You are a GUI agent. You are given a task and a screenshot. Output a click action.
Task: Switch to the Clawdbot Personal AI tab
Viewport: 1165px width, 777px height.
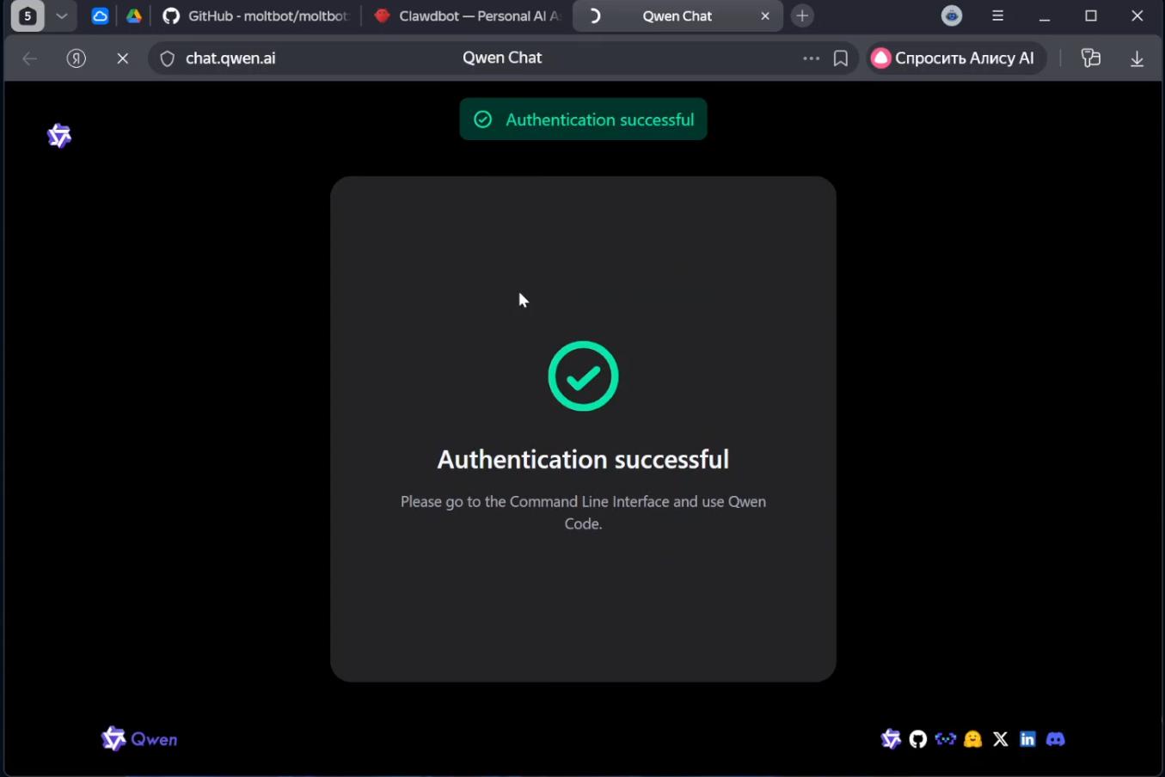pyautogui.click(x=469, y=16)
